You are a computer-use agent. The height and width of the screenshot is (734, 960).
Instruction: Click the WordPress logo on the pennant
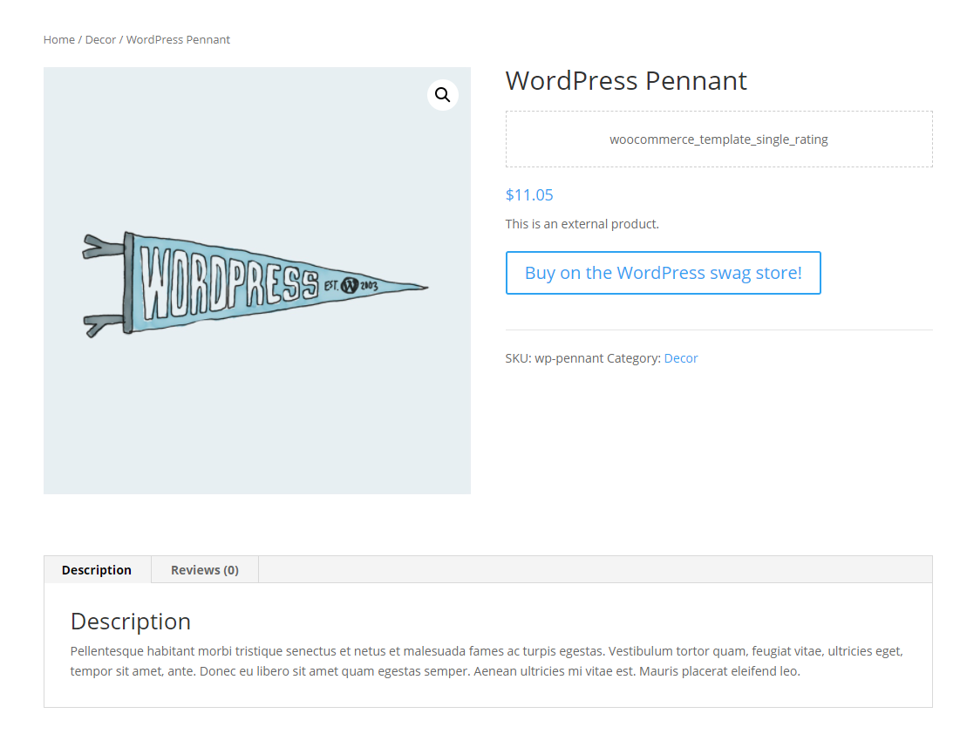click(x=350, y=285)
